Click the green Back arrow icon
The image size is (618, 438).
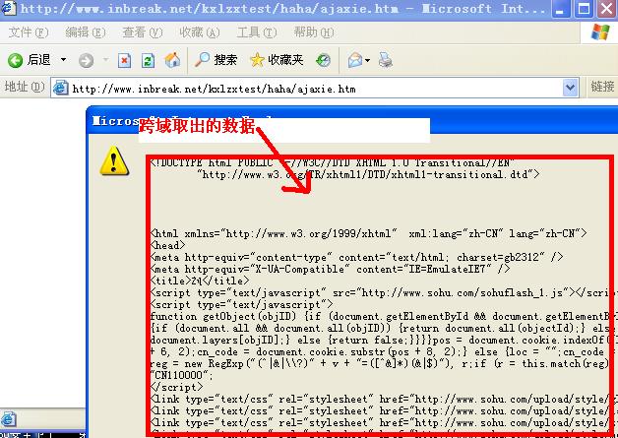pos(16,60)
